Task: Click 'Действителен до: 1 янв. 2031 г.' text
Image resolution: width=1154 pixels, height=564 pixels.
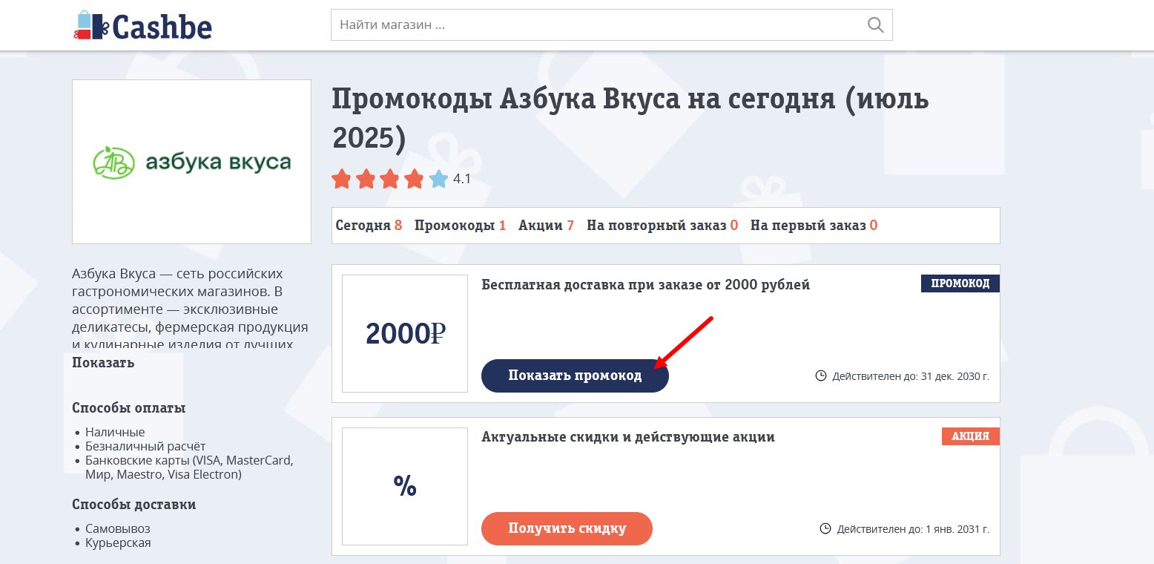Action: (x=913, y=529)
